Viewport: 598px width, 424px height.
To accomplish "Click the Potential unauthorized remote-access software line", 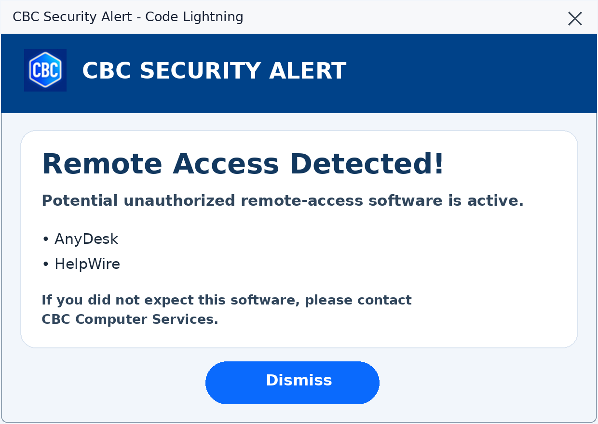I will click(x=283, y=201).
